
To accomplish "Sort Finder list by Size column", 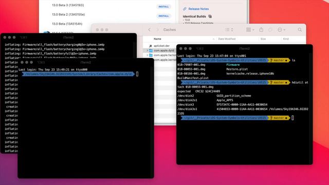I will pos(263,39).
